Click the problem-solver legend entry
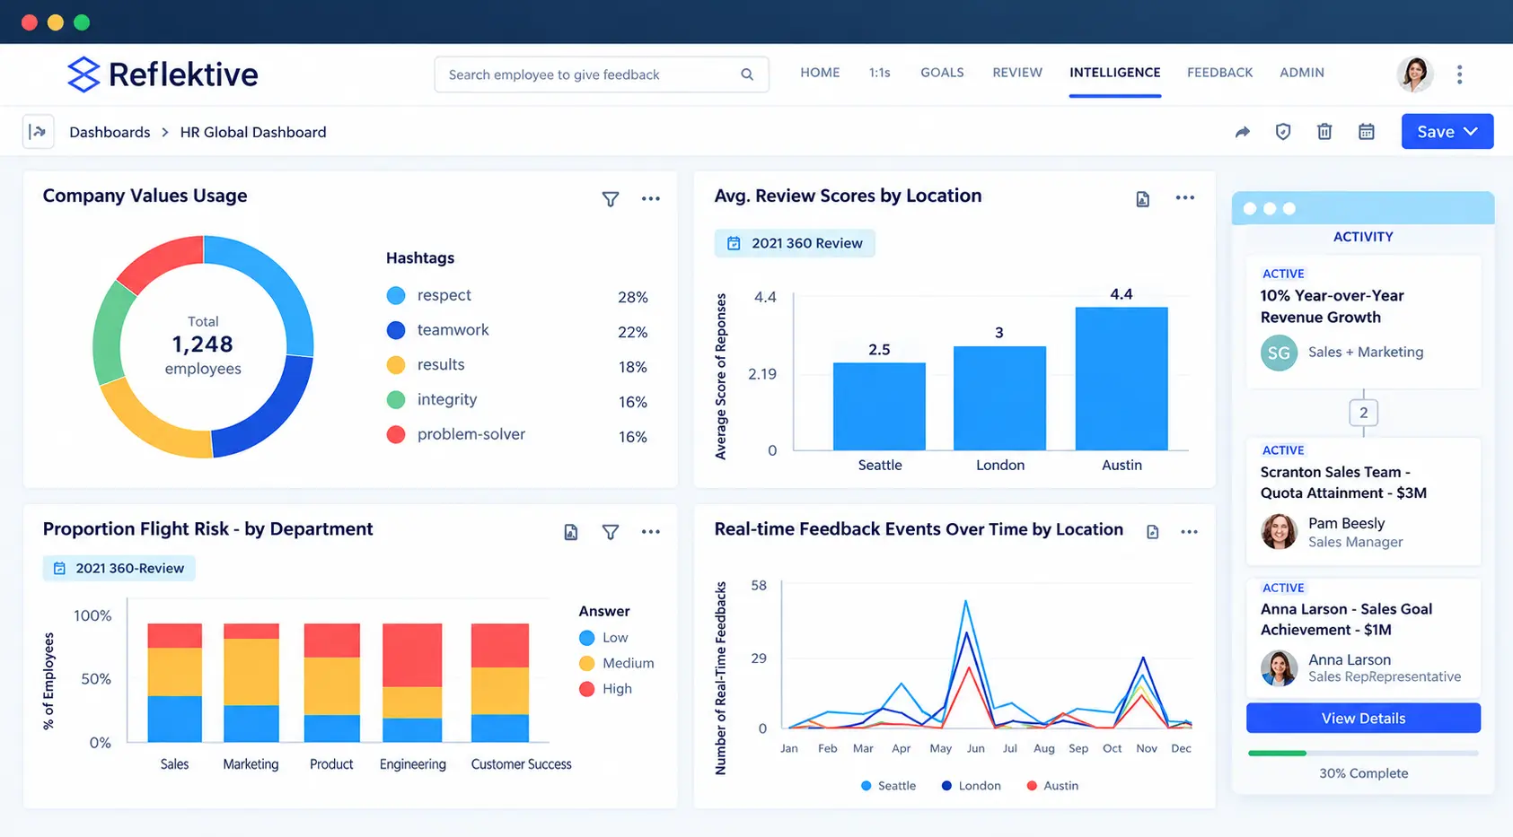This screenshot has height=837, width=1513. [x=456, y=434]
